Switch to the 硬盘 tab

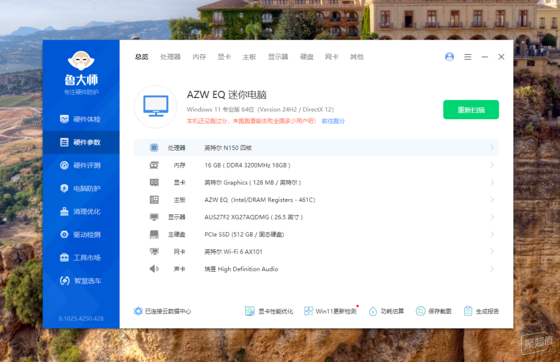coord(306,57)
